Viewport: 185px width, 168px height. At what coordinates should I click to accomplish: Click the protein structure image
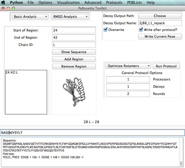74,92
